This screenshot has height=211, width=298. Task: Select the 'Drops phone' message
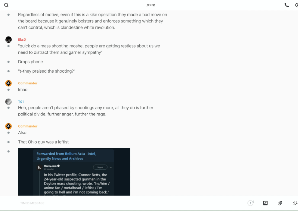(30, 62)
